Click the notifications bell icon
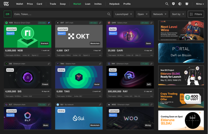 click(x=187, y=4)
